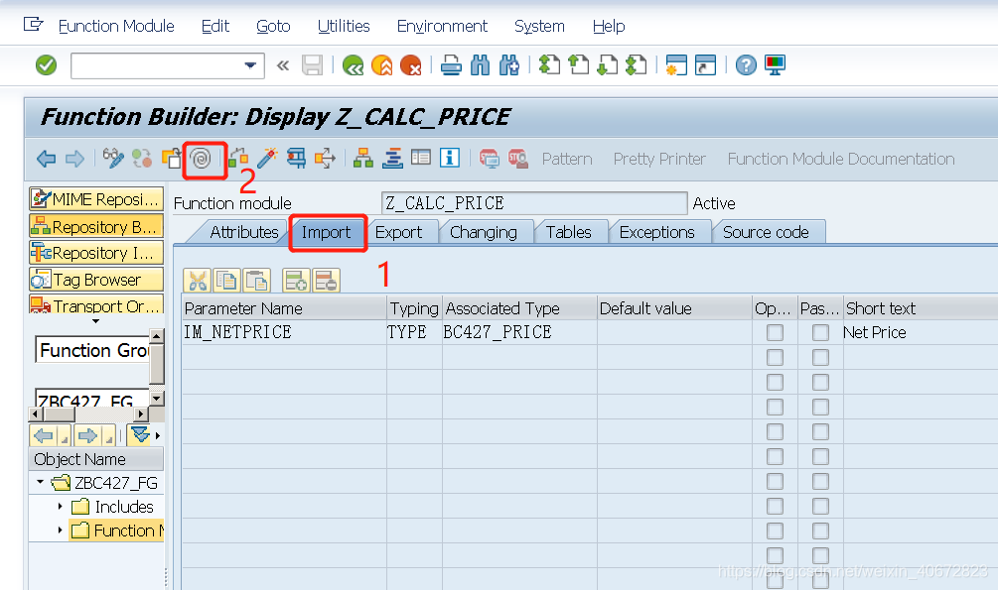This screenshot has width=998, height=590.
Task: Open the command field dropdown arrow
Action: (250, 64)
